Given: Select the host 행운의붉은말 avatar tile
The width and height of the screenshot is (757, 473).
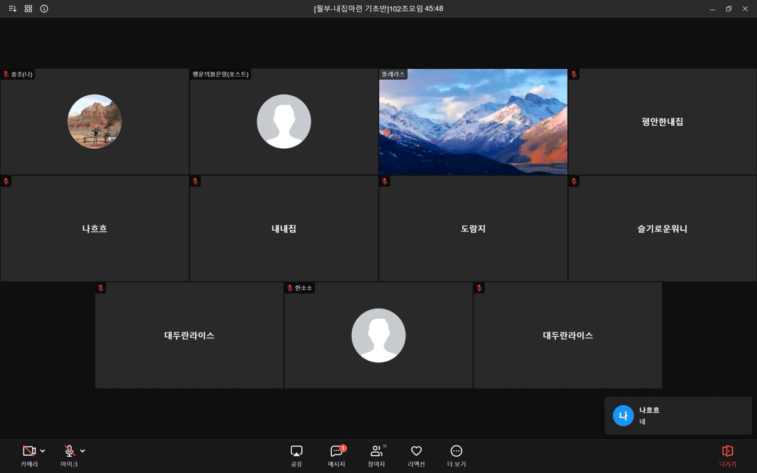Looking at the screenshot, I should pyautogui.click(x=284, y=121).
